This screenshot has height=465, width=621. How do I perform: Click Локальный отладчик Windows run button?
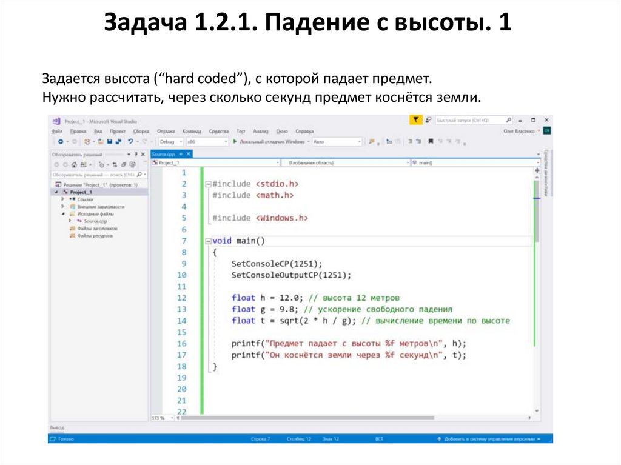pos(269,141)
